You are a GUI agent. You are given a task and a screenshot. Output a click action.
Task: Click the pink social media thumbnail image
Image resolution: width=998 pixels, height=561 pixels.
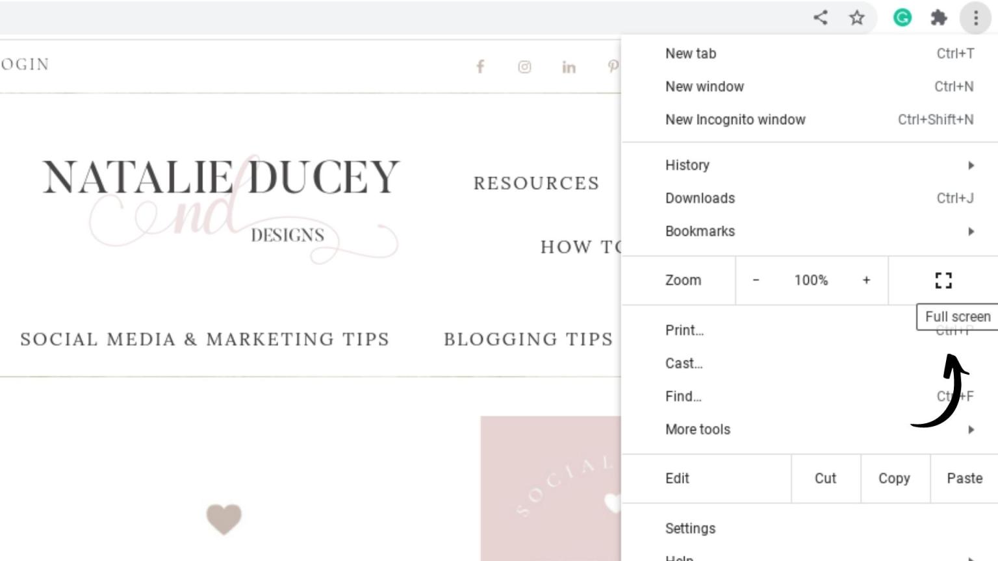(x=551, y=488)
